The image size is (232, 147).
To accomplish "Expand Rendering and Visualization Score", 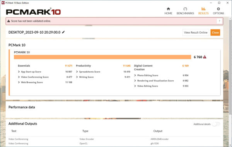I will (135, 81).
